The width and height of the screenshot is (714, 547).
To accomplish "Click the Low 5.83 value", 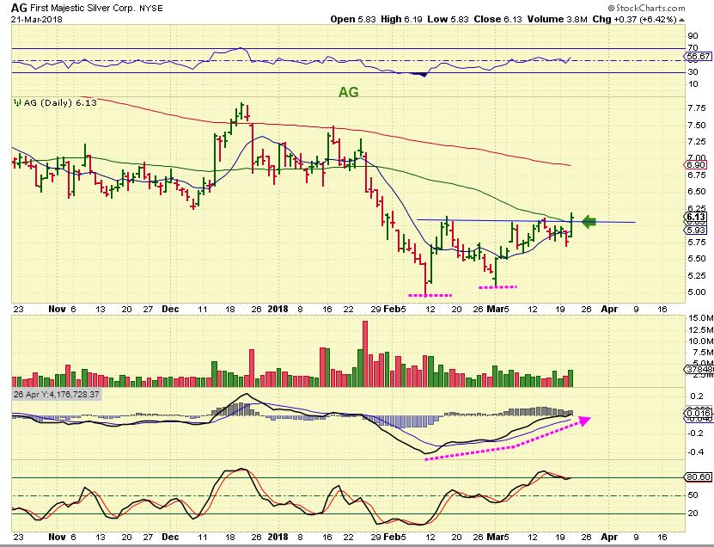I will click(x=449, y=19).
